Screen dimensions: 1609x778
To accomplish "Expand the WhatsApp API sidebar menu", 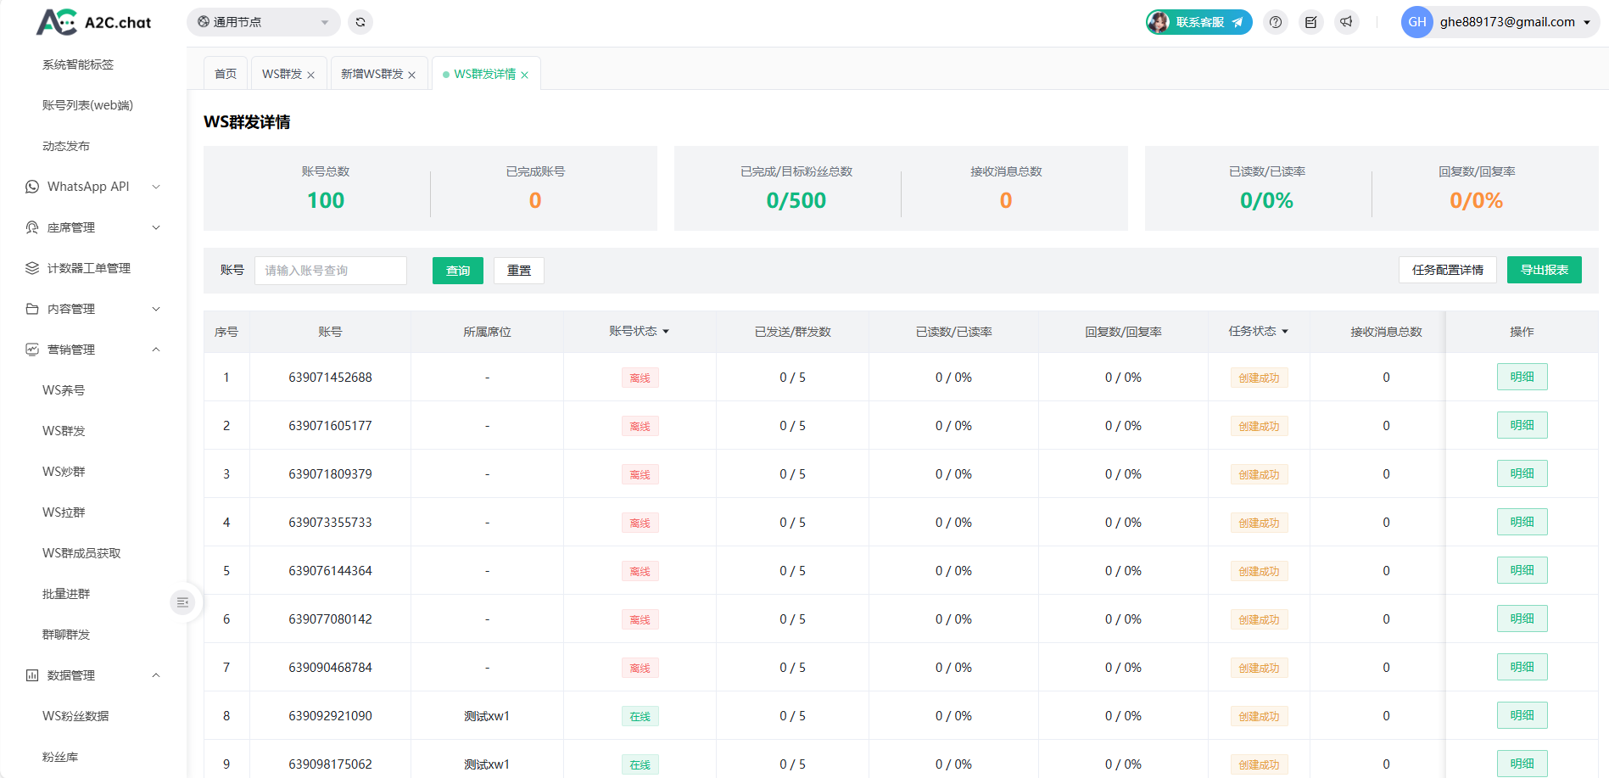I will click(92, 187).
